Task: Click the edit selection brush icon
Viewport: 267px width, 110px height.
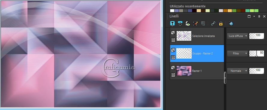Action: (x=195, y=23)
